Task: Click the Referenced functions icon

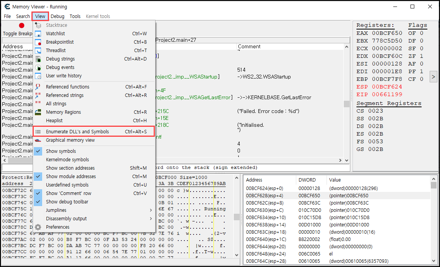Action: (x=38, y=87)
